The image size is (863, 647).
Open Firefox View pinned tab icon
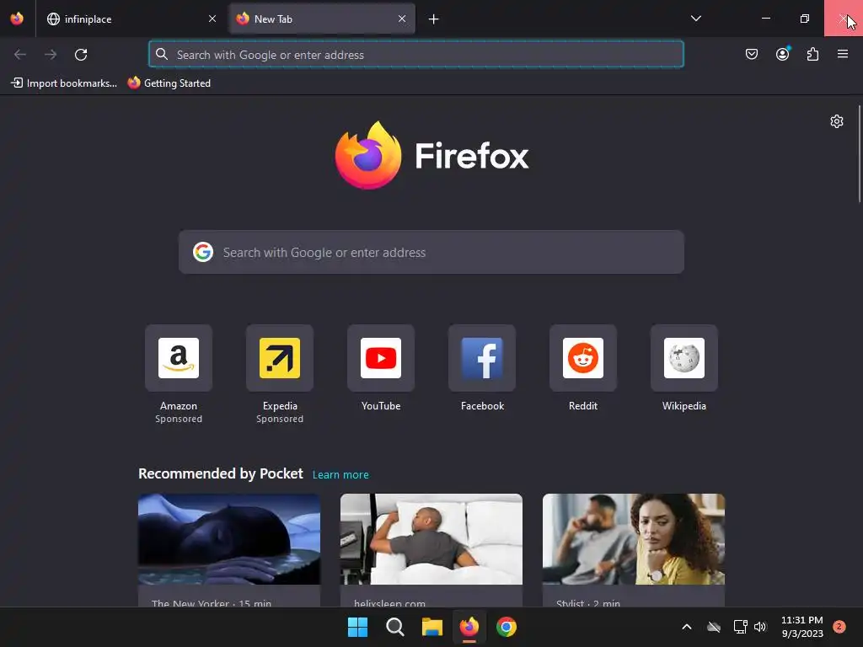tap(17, 19)
